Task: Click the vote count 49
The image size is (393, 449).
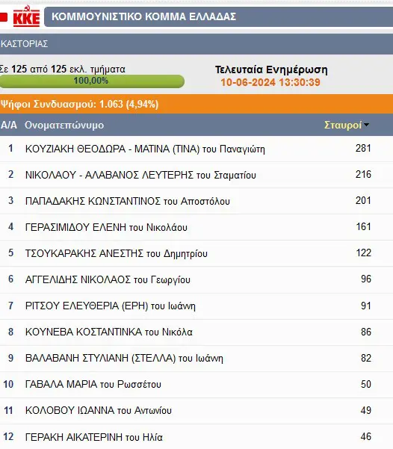Action: click(366, 410)
